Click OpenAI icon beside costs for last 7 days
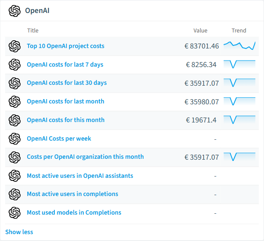The width and height of the screenshot is (264, 241). pos(15,64)
